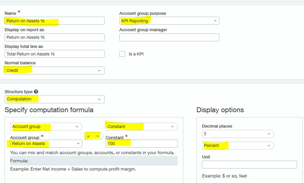
Task: Click the Display on report as field
Action: coord(54,37)
